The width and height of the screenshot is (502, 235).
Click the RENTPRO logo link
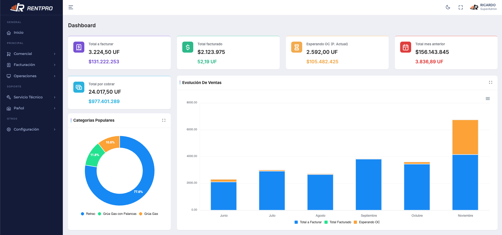[31, 8]
